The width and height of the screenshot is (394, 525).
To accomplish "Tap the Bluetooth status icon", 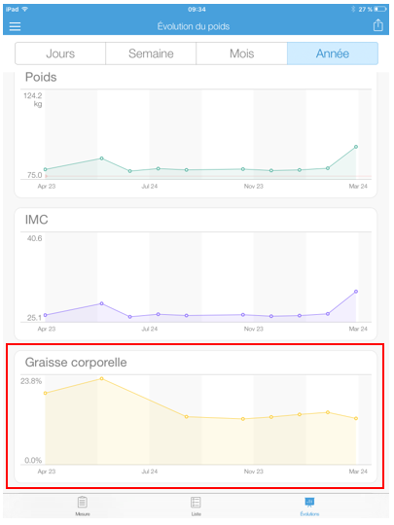I will pos(353,9).
